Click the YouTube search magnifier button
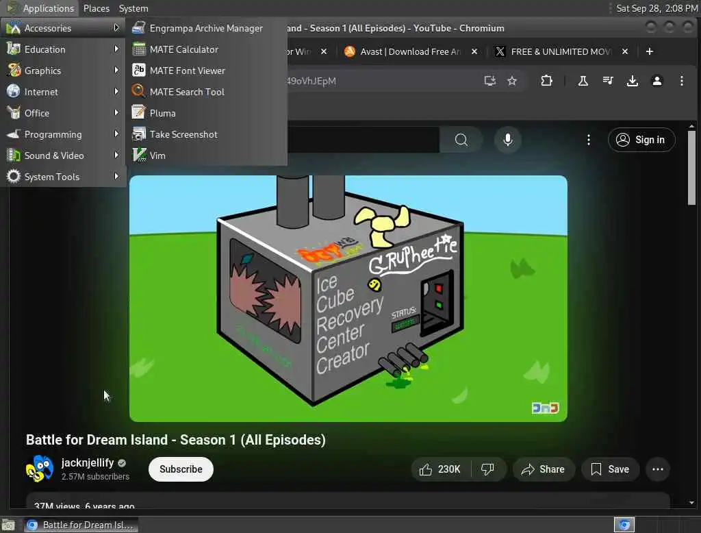Screen dimensions: 701x533 (x=461, y=140)
